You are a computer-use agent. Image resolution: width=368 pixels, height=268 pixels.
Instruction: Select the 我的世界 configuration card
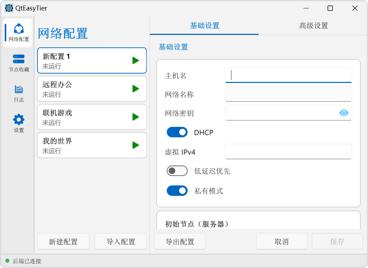92,145
